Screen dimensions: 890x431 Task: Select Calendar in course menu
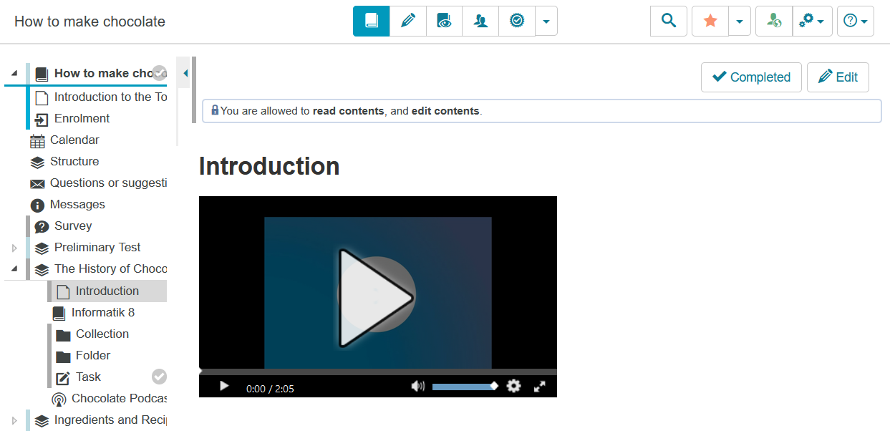point(74,140)
